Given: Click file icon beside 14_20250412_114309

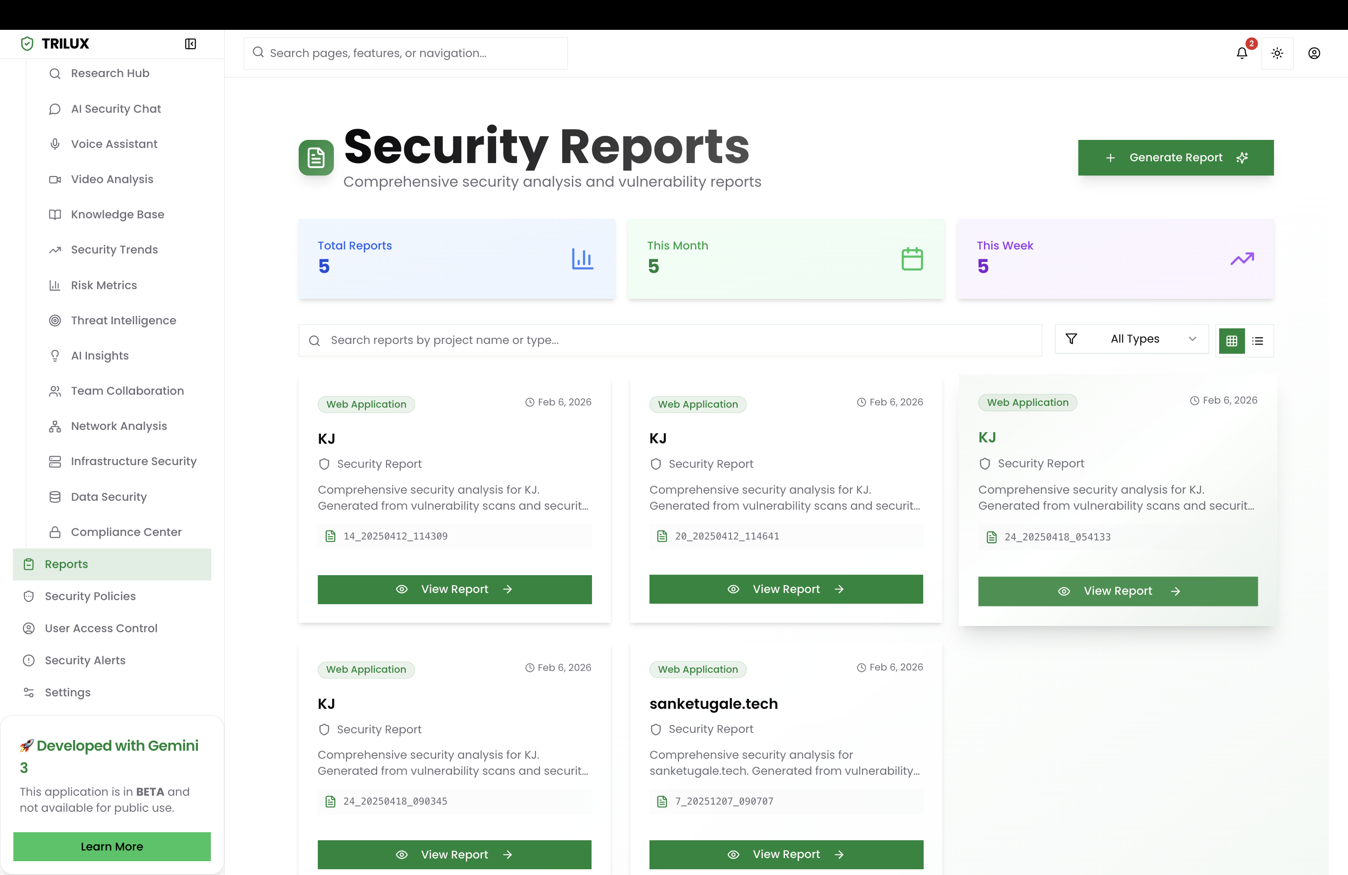Looking at the screenshot, I should 330,536.
